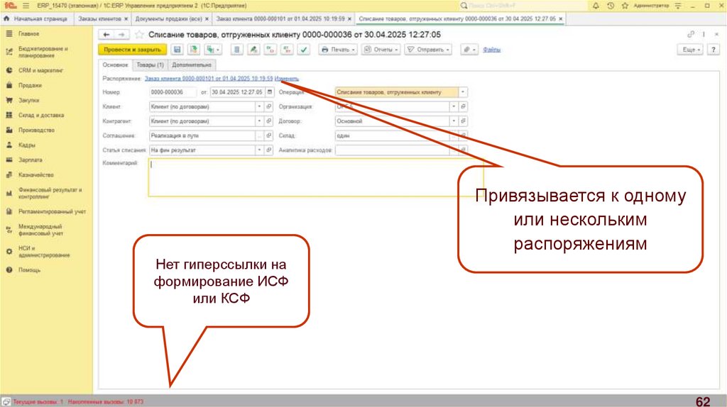Open the Зарплата sidebar section
This screenshot has height=407, width=727.
[30, 160]
